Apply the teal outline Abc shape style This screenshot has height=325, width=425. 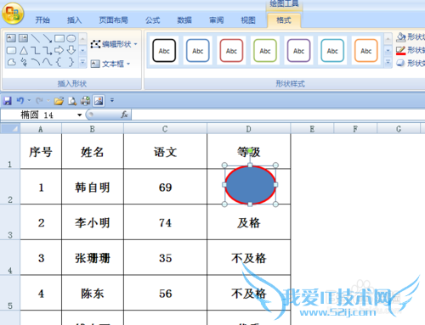[x=332, y=51]
